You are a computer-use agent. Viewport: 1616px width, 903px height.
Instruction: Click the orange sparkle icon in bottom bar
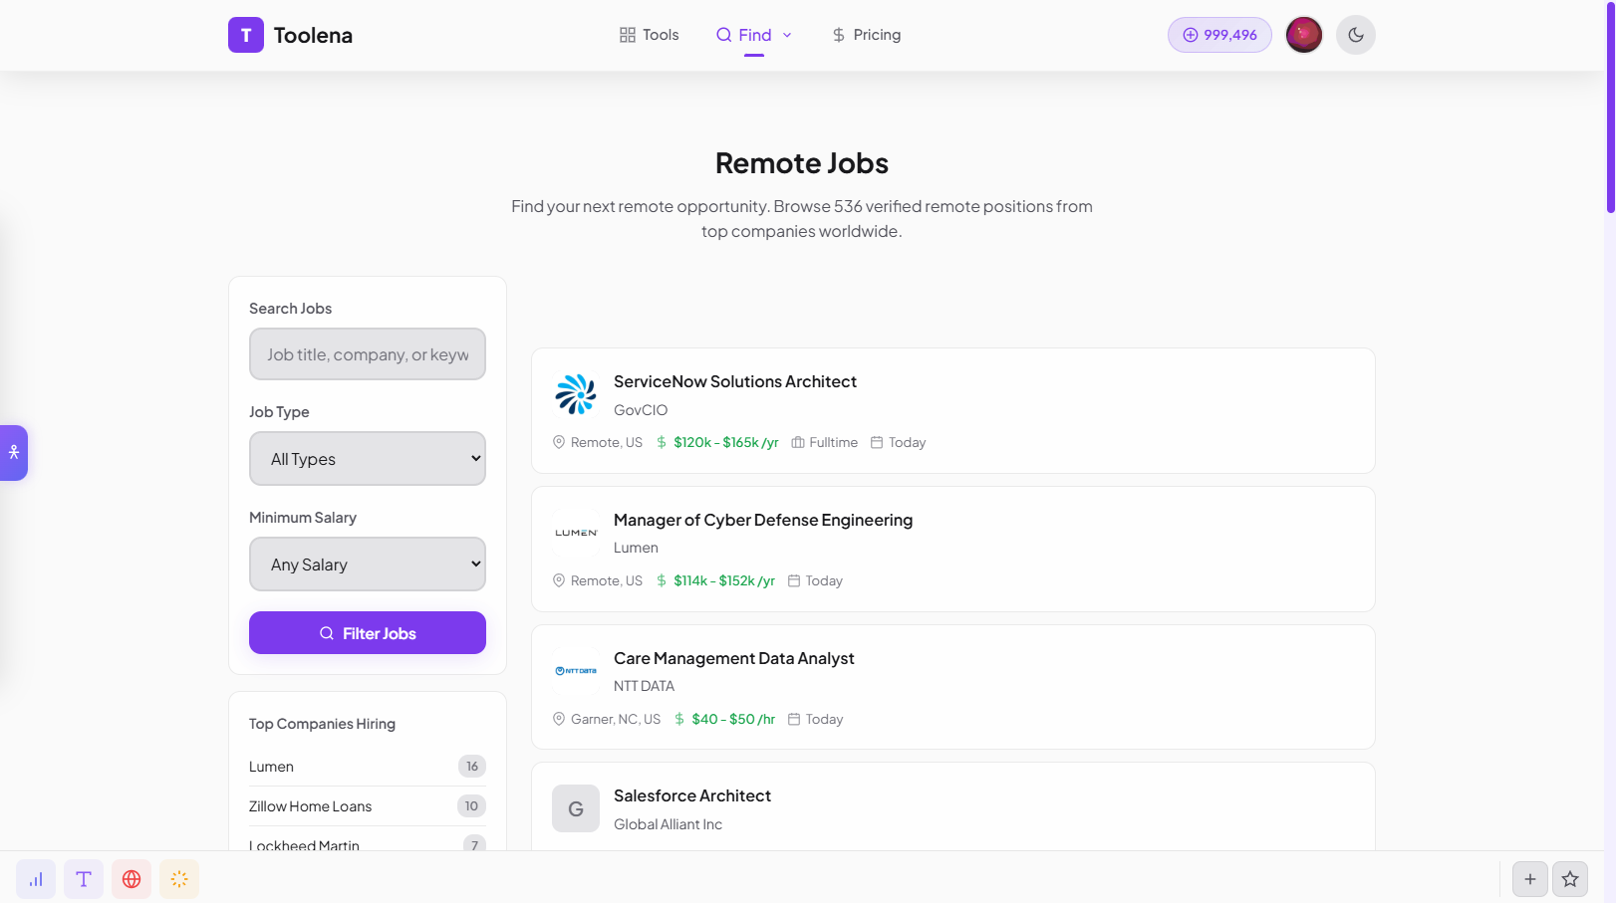click(179, 879)
